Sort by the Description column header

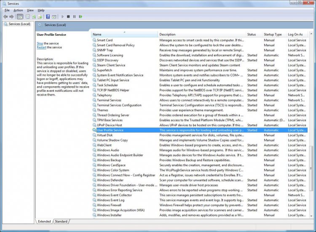pos(202,35)
